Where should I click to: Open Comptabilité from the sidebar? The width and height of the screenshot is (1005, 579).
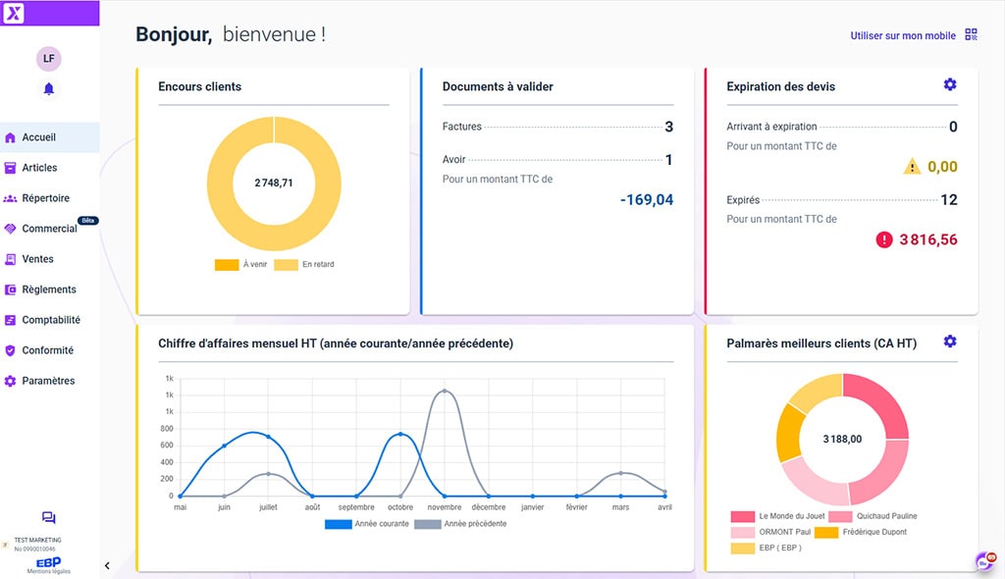coord(49,320)
